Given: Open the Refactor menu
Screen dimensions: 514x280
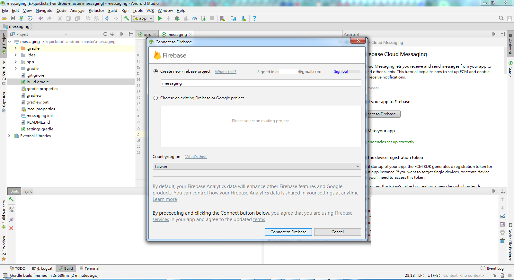Looking at the screenshot, I should click(96, 11).
